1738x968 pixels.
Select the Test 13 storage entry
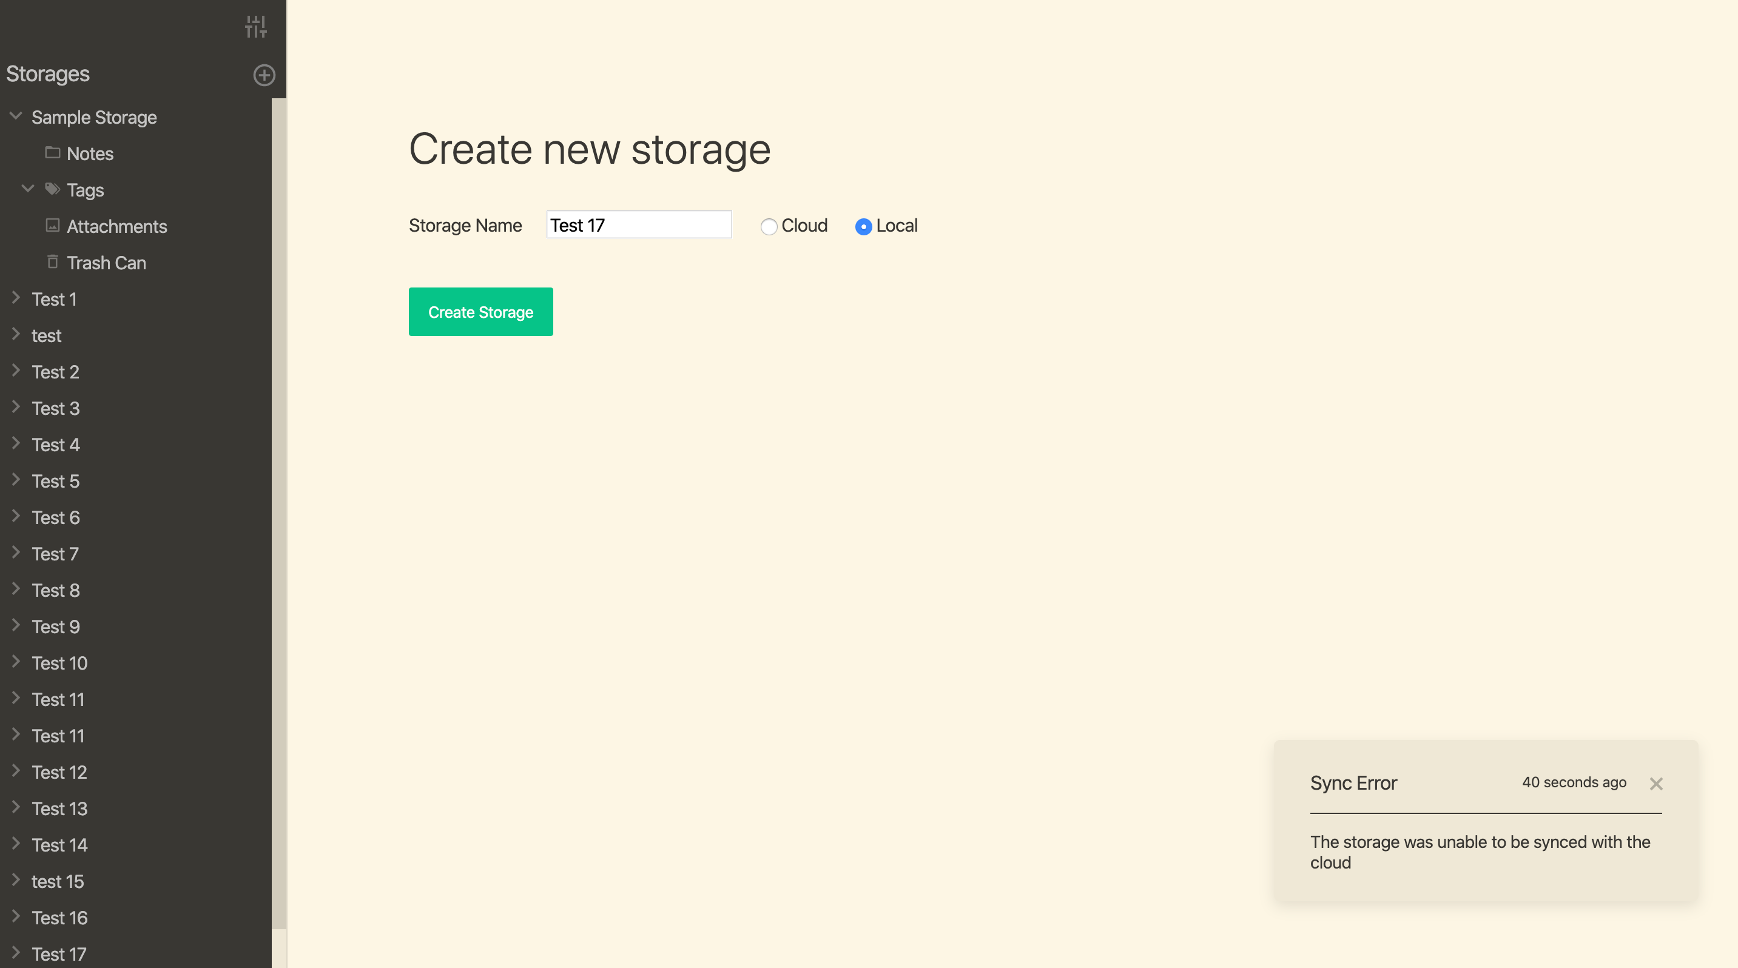click(59, 809)
